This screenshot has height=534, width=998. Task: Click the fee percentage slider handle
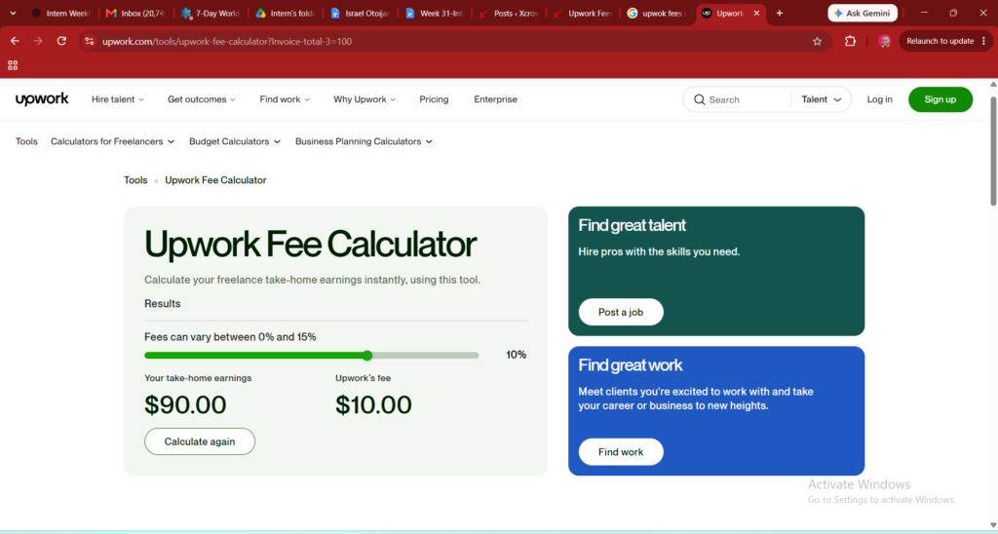click(367, 355)
